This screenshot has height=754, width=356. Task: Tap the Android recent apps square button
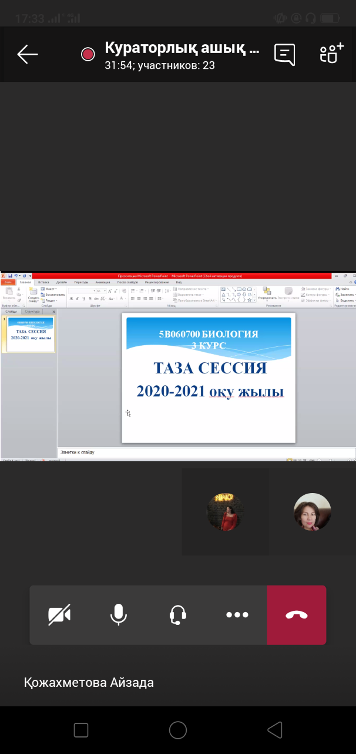81,730
